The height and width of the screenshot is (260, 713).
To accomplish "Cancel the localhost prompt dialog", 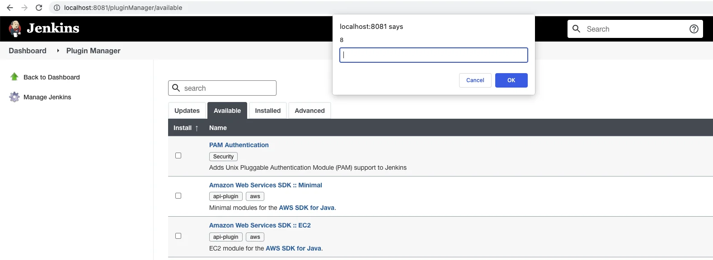I will click(475, 80).
